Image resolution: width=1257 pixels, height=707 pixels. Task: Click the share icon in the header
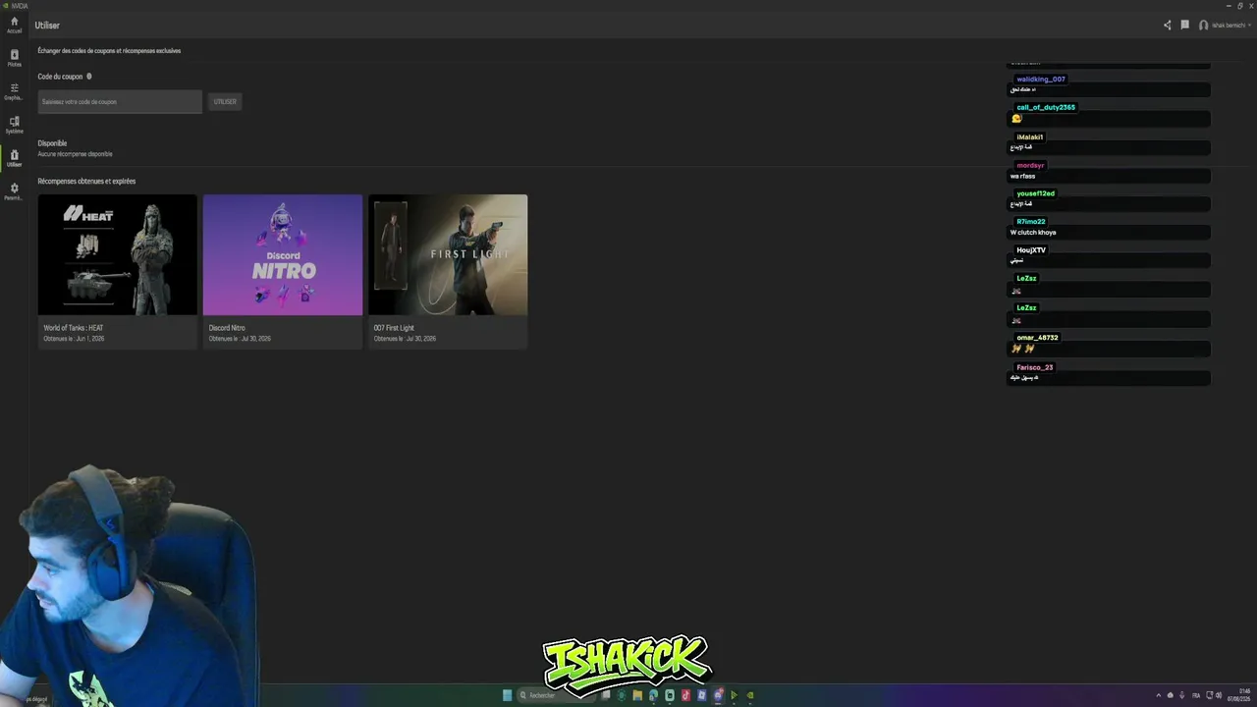[1167, 26]
